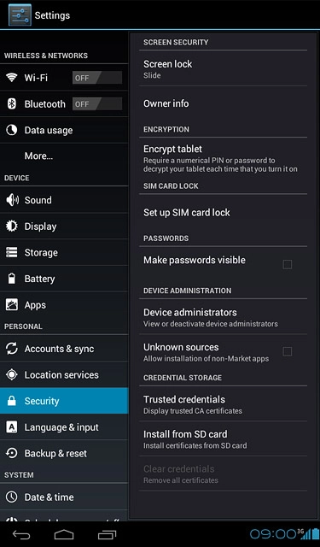
Task: Tap the Accounts & sync icon
Action: [12, 348]
